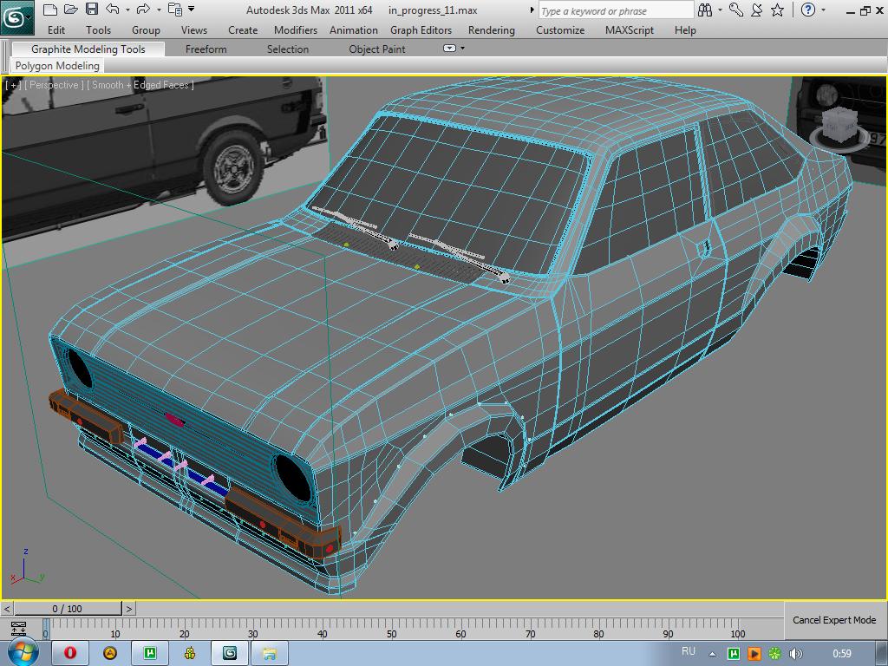The height and width of the screenshot is (666, 888).
Task: Open the Smooth + Edged Faces shading menu
Action: click(x=140, y=85)
